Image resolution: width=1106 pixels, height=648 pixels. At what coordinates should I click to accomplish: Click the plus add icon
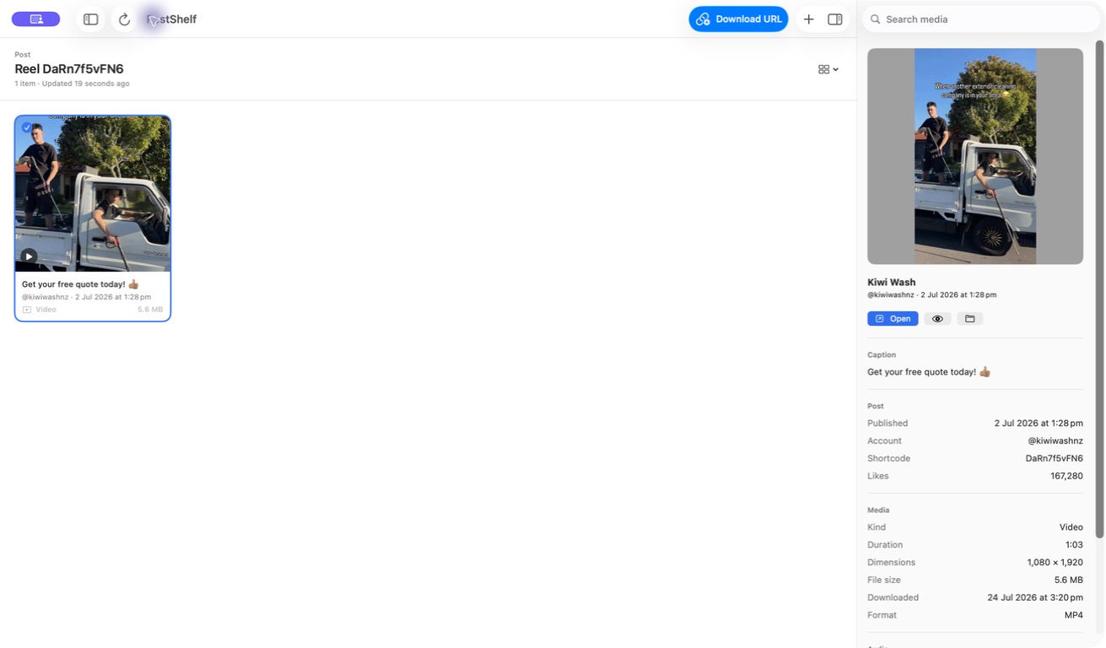[x=808, y=19]
